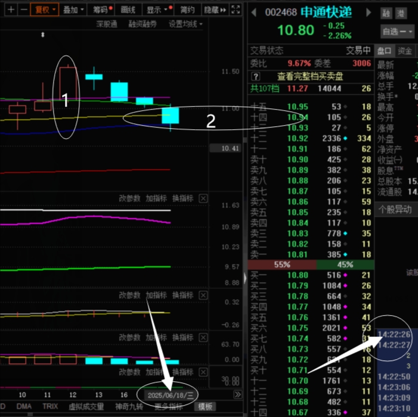Go to next stock with right arrow

369,12
